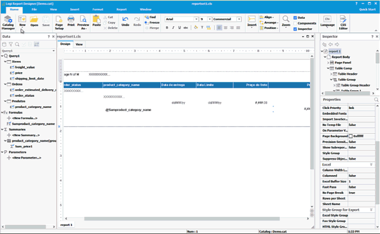Click the Page Background color swatch
The height and width of the screenshot is (234, 380).
pos(350,136)
